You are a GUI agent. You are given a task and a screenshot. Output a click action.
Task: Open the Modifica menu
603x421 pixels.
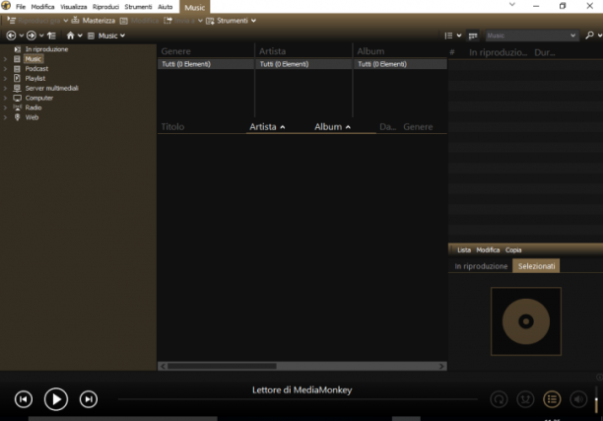coord(42,7)
